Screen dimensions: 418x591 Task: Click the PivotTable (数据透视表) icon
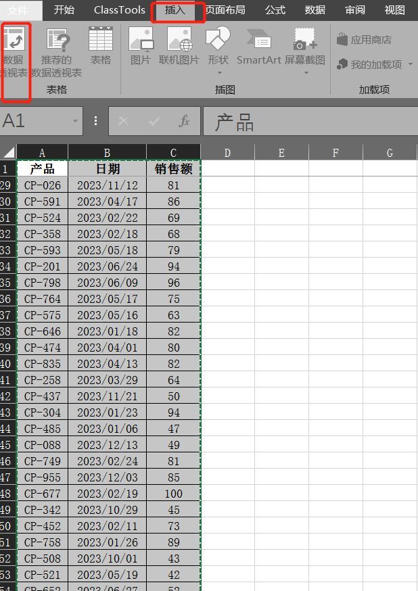[14, 38]
